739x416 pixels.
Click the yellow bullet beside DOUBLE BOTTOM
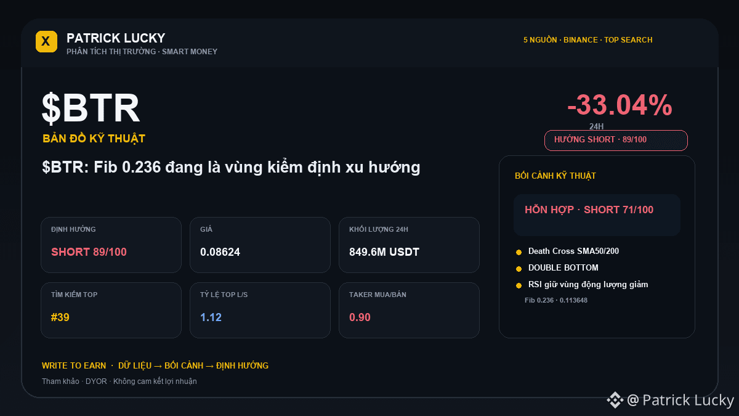tap(519, 269)
